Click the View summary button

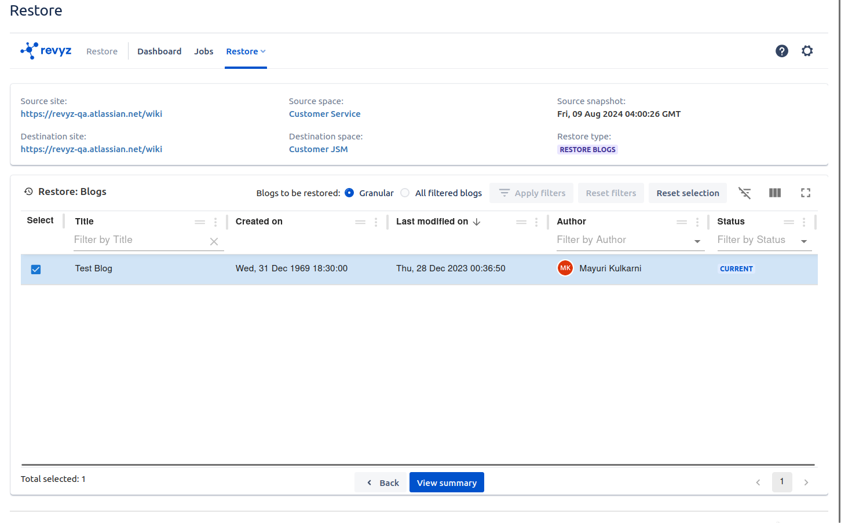pos(447,483)
